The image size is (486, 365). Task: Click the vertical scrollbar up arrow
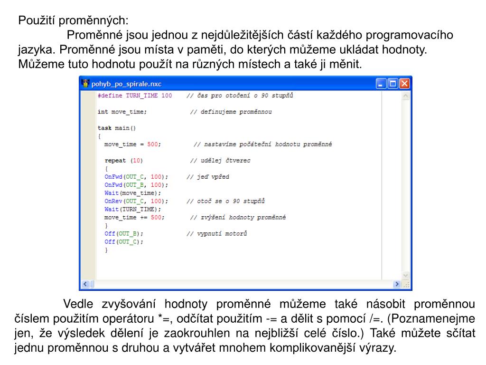click(x=405, y=96)
